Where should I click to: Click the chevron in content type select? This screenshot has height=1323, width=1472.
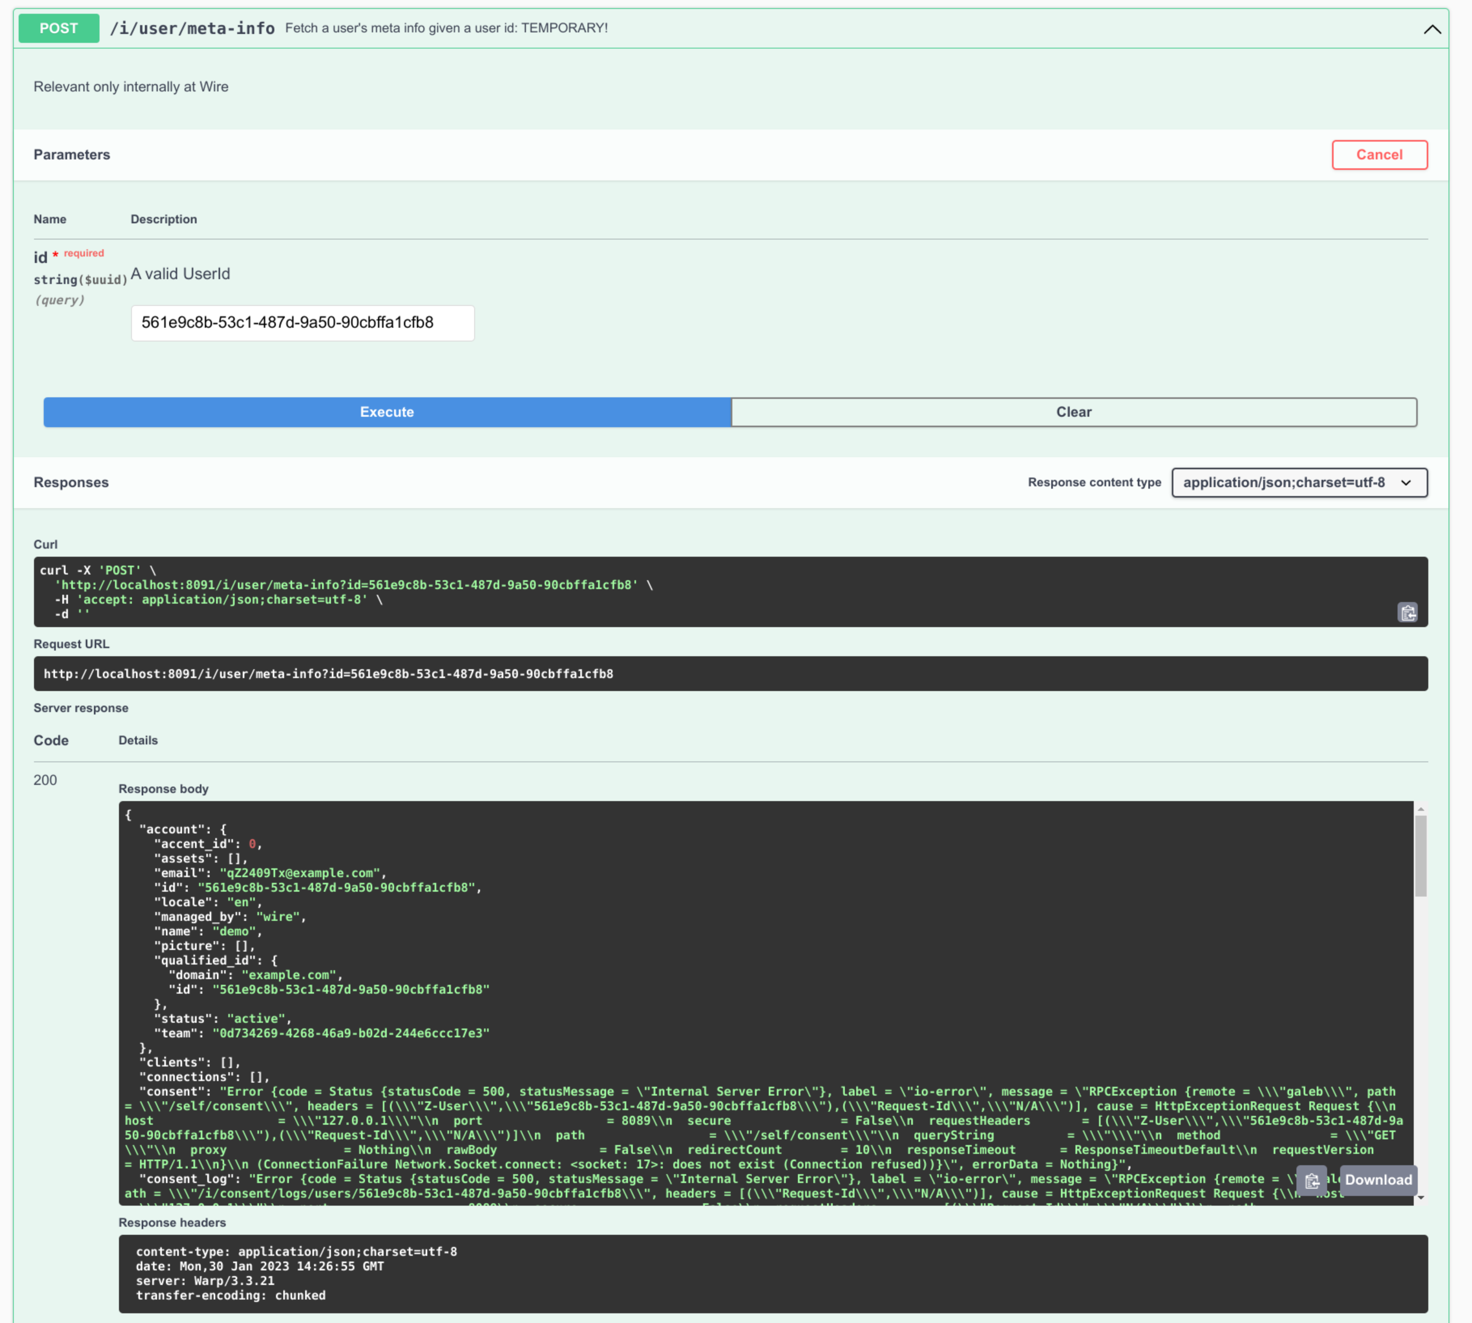pyautogui.click(x=1406, y=483)
